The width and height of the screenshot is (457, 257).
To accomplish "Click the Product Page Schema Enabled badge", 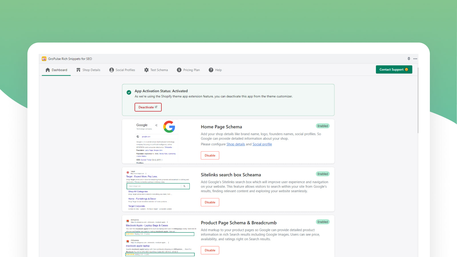I will [323, 222].
